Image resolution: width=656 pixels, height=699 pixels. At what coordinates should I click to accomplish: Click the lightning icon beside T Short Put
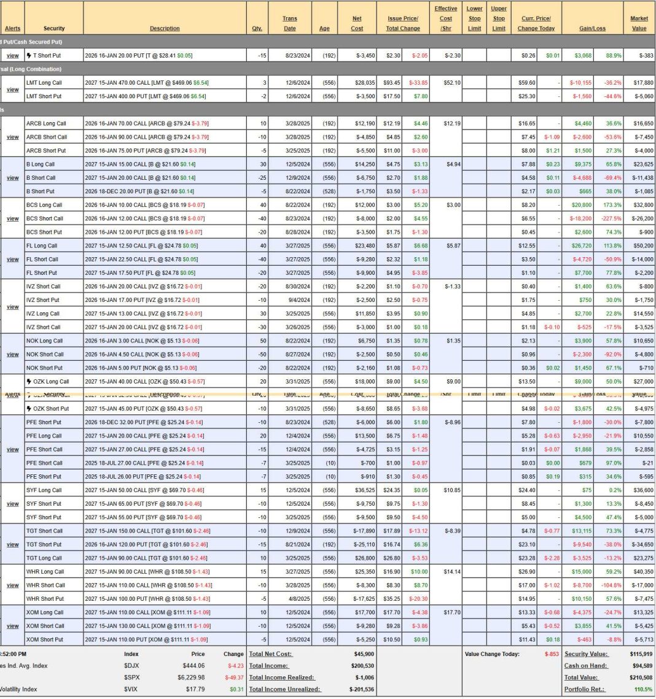point(28,56)
